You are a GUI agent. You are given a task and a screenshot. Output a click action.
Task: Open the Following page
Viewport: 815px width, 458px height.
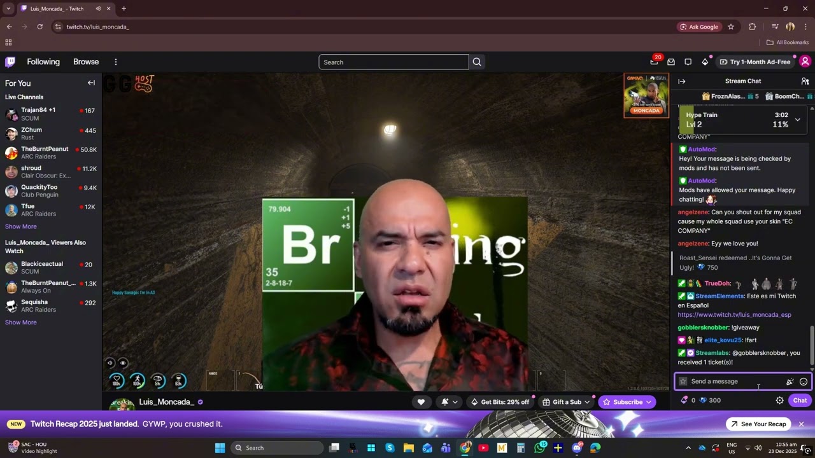[x=43, y=62]
